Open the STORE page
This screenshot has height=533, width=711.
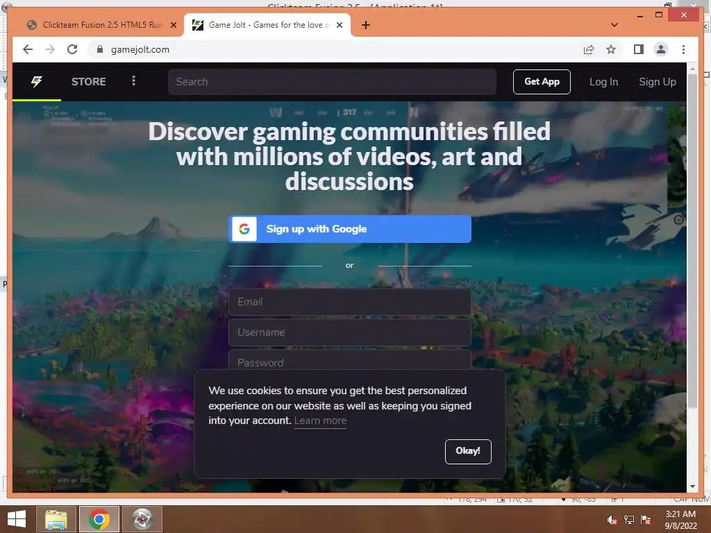[x=88, y=82]
